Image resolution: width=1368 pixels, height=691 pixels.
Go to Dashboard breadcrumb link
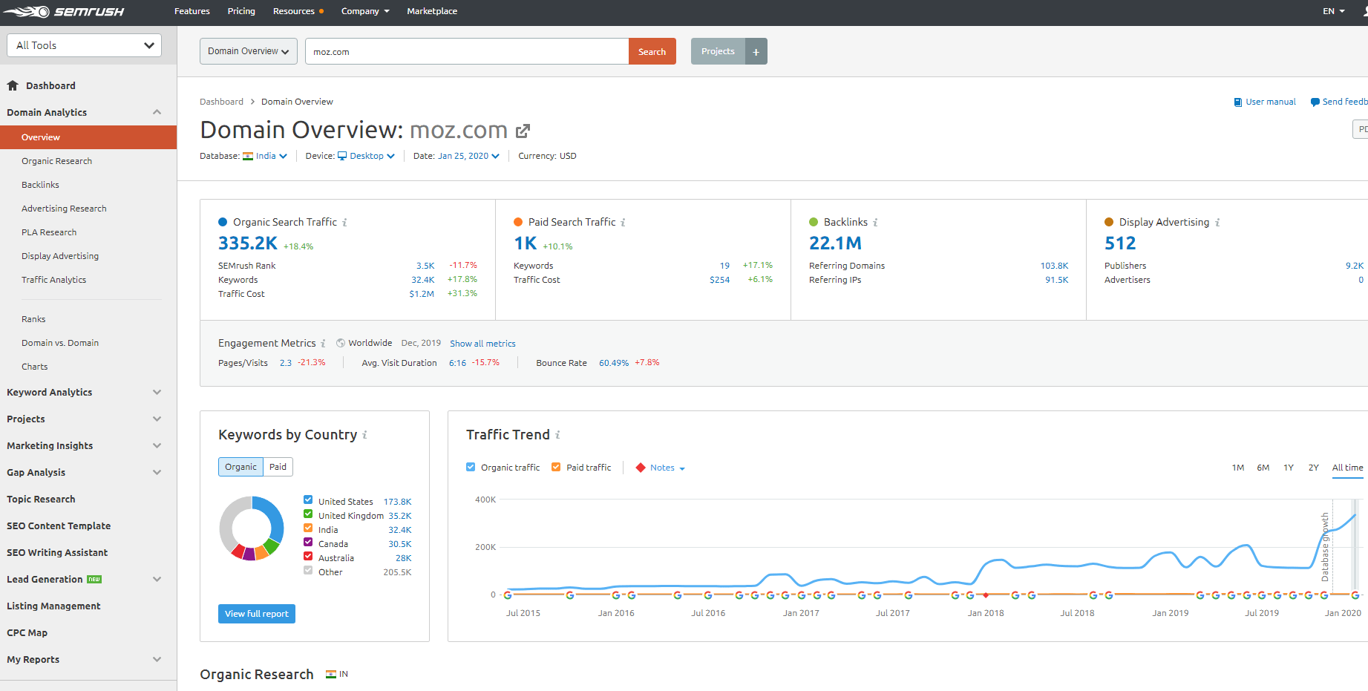tap(221, 102)
